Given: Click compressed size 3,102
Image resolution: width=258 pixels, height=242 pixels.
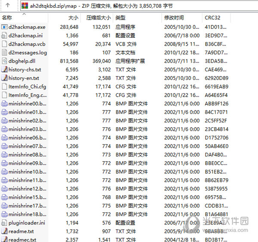Looking at the screenshot, I should [104, 70].
